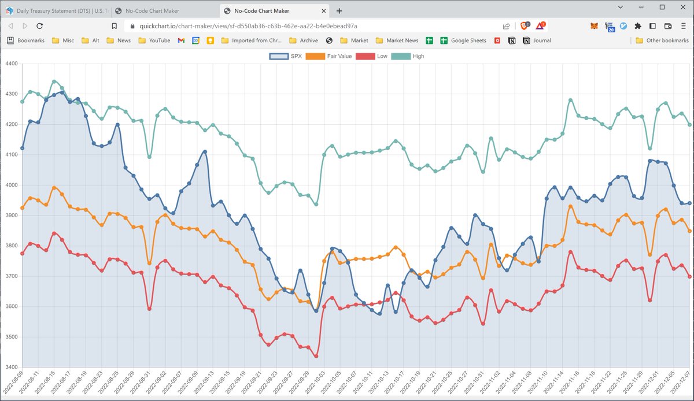Toggle the Low series visibility
Screen dimensions: 694x401
(375, 56)
